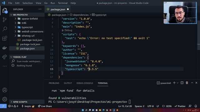Select the TERMINAL panel tab
Viewport: 200px width, 112px height.
[x=103, y=83]
